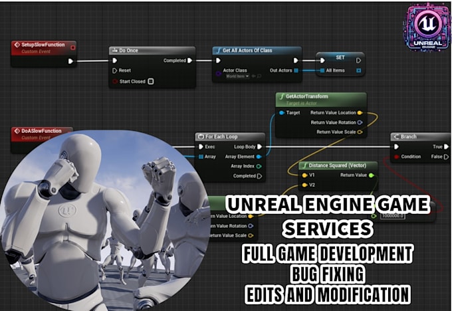The width and height of the screenshot is (452, 311).
Task: Select the For Each Loop node header
Action: (230, 137)
